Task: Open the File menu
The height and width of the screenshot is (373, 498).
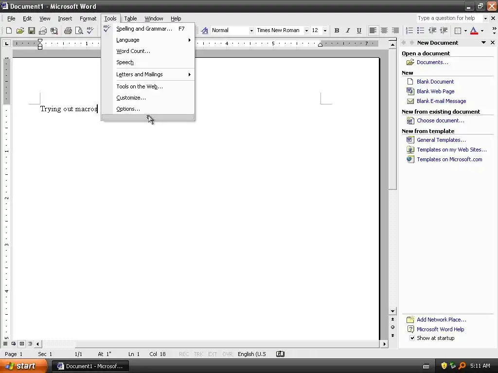Action: [11, 18]
